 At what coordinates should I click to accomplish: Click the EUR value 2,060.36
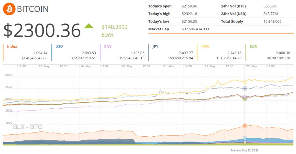click(x=283, y=53)
